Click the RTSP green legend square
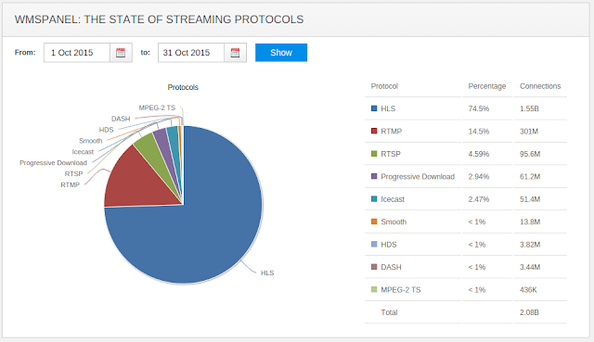This screenshot has width=594, height=342. [374, 154]
